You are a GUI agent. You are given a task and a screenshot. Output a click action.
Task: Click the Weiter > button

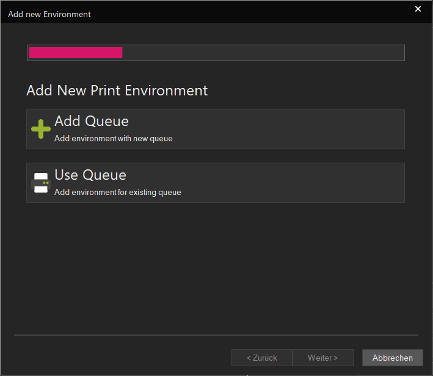[x=323, y=358]
